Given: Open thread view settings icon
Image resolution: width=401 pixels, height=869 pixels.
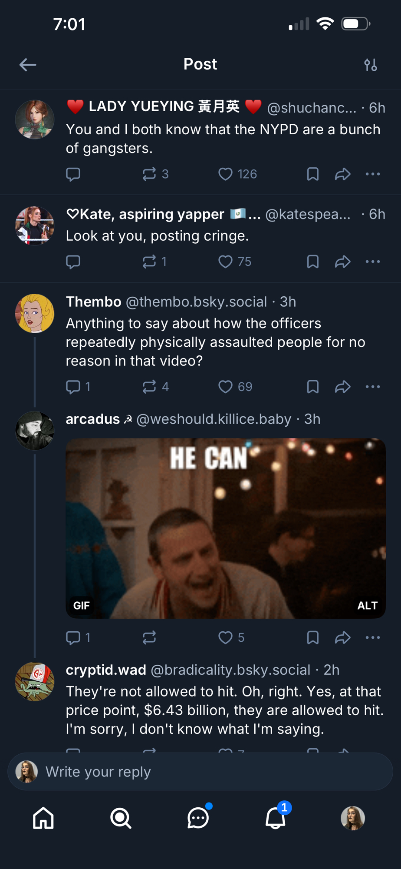Looking at the screenshot, I should pyautogui.click(x=370, y=65).
